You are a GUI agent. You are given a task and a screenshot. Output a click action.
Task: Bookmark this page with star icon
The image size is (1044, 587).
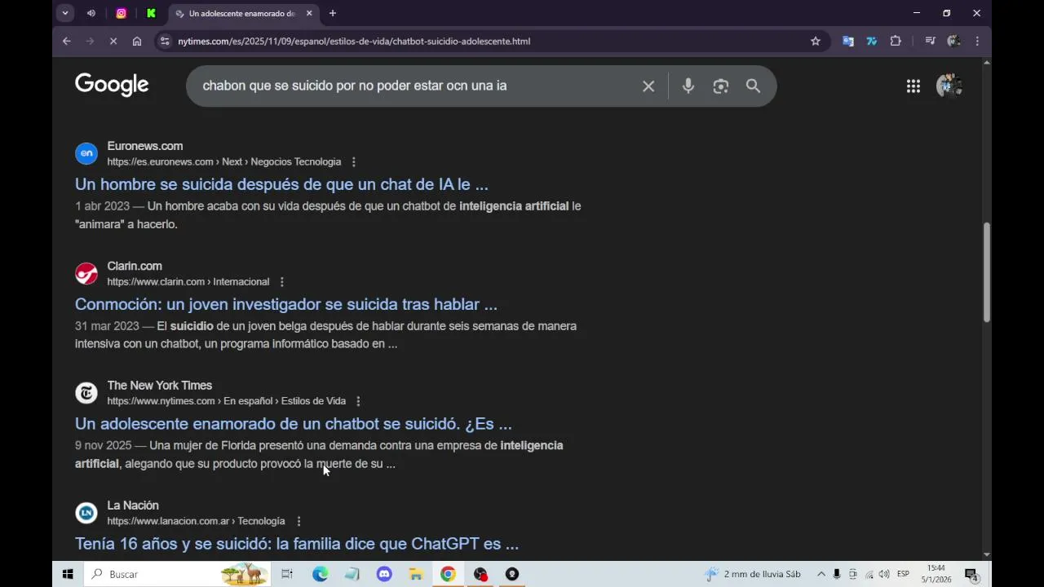pyautogui.click(x=816, y=41)
